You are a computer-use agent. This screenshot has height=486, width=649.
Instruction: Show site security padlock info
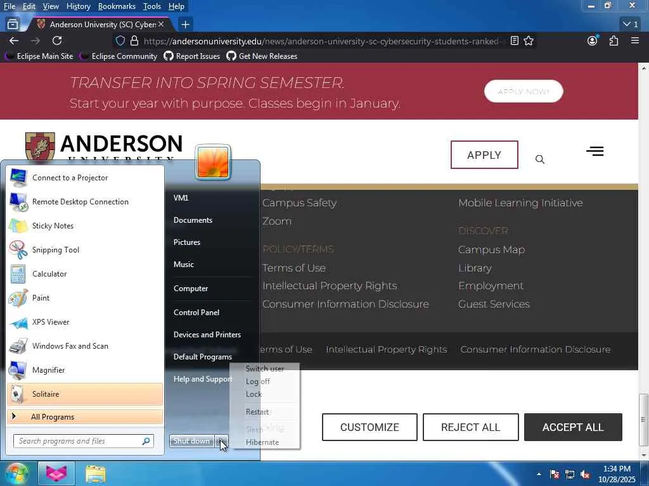coord(134,41)
